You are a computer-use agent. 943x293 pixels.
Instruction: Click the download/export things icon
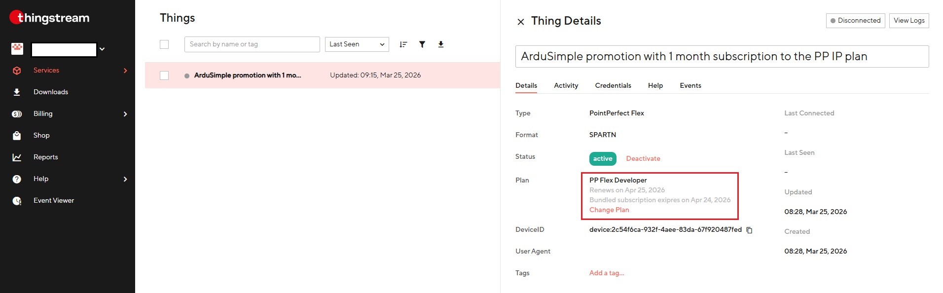click(441, 44)
